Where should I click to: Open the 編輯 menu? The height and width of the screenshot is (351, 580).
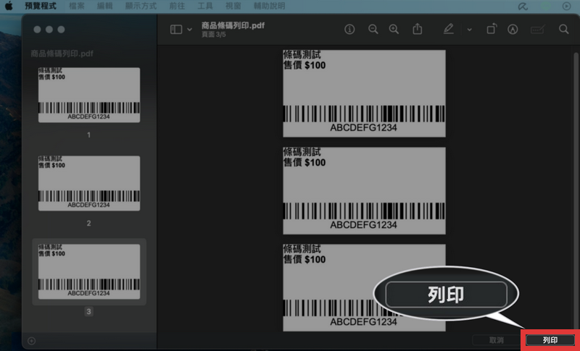(x=104, y=6)
